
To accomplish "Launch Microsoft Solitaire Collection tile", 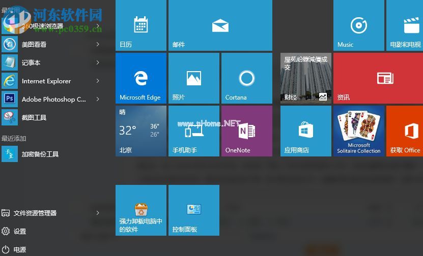I will pyautogui.click(x=358, y=131).
